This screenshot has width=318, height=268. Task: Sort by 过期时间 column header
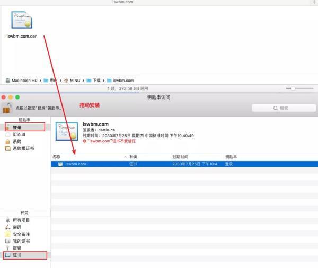click(x=180, y=157)
